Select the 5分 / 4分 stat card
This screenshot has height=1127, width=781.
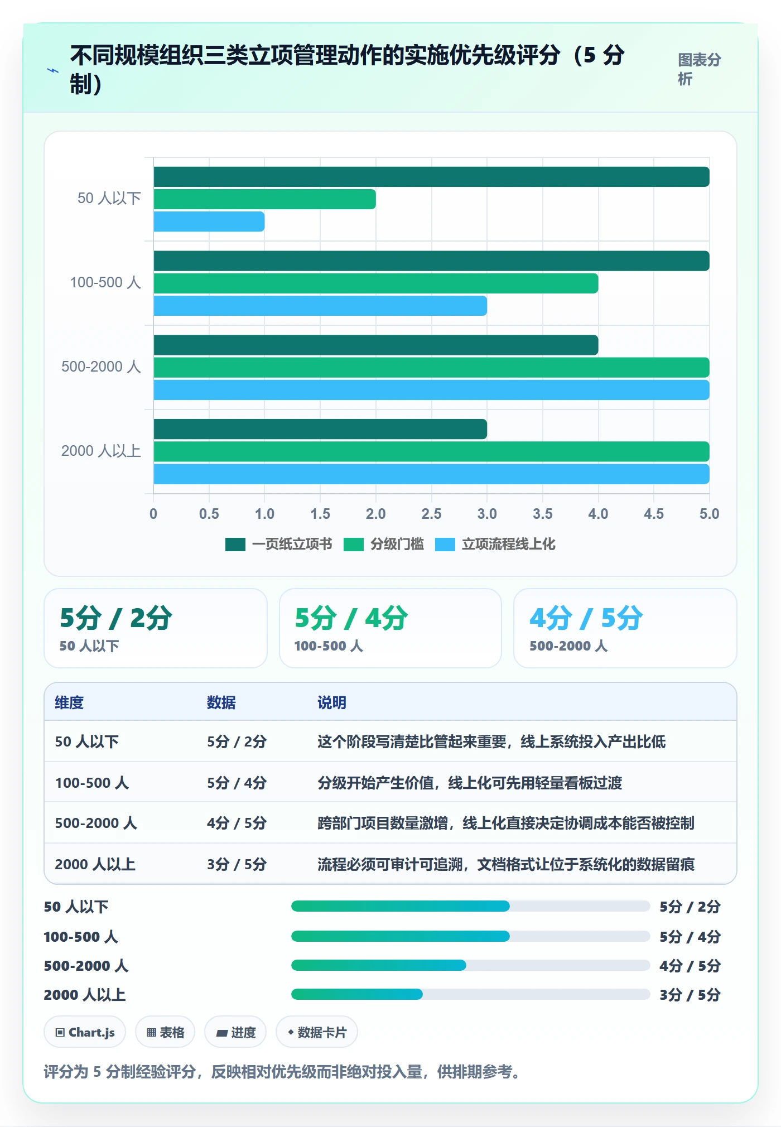coord(390,628)
